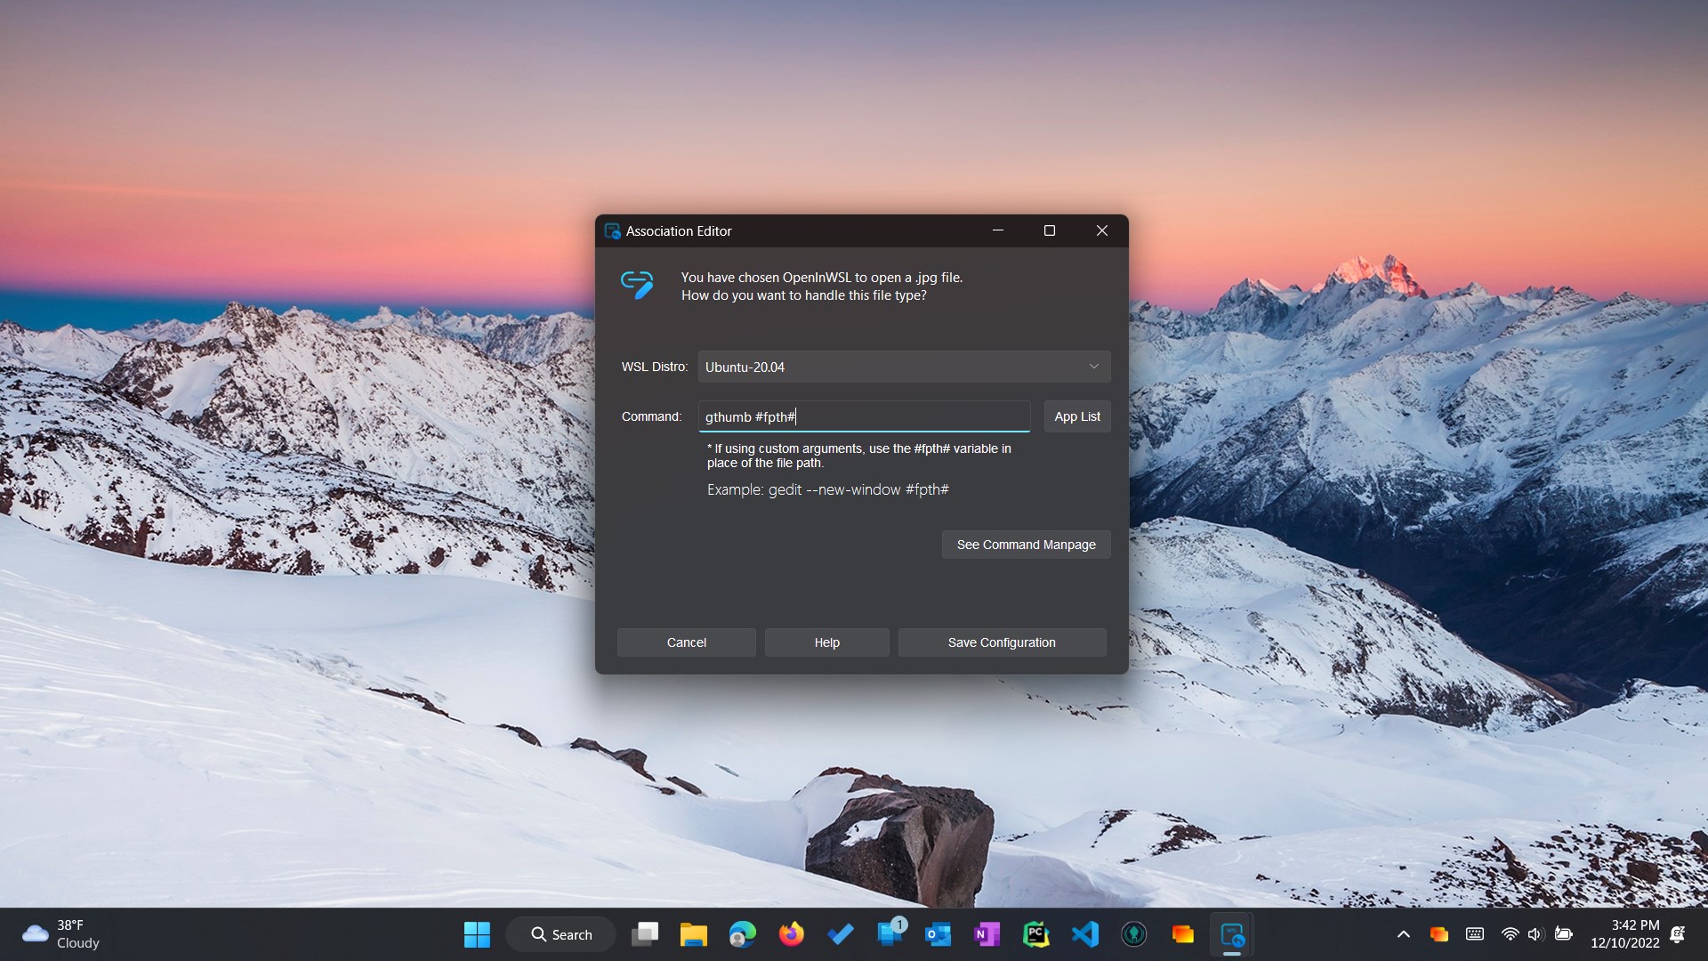Image resolution: width=1708 pixels, height=961 pixels.
Task: Click the volume speaker tray icon
Action: [1535, 934]
